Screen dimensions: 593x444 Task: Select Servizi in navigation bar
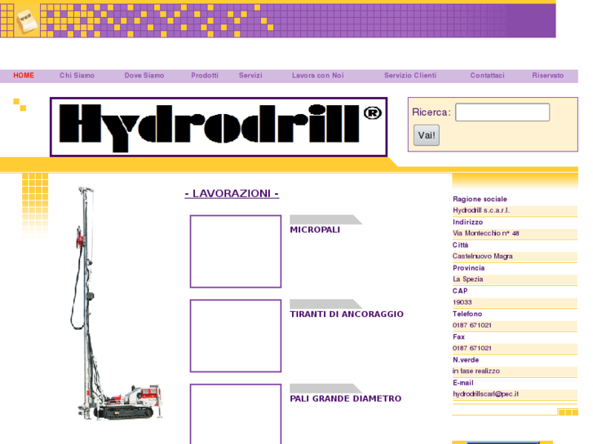250,76
